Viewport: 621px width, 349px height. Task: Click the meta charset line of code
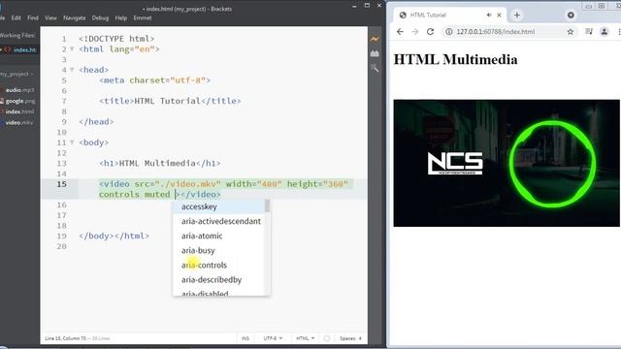[x=154, y=80]
